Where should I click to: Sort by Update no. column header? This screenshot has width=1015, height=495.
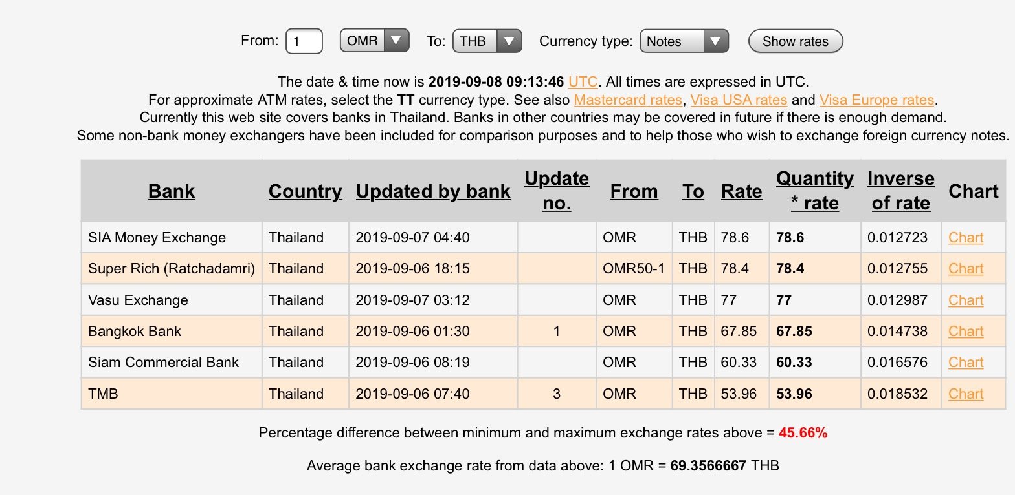click(x=557, y=191)
